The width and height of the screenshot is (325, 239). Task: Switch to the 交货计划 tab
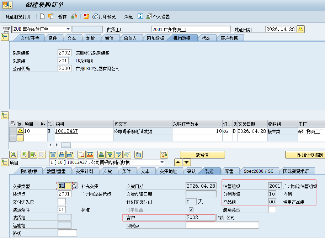click(x=85, y=171)
